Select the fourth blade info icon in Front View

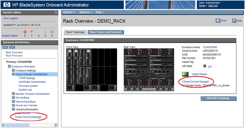click(x=89, y=51)
